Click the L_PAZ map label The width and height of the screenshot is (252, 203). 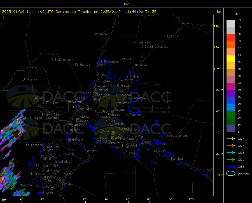(207, 171)
